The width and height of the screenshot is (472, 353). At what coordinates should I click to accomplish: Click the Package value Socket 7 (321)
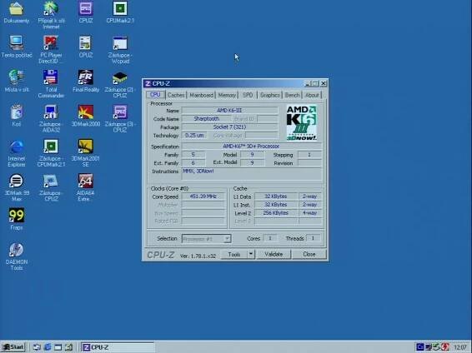coord(229,127)
